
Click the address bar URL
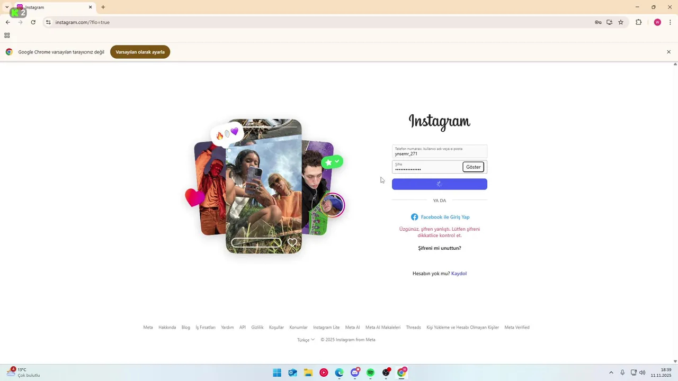point(83,22)
